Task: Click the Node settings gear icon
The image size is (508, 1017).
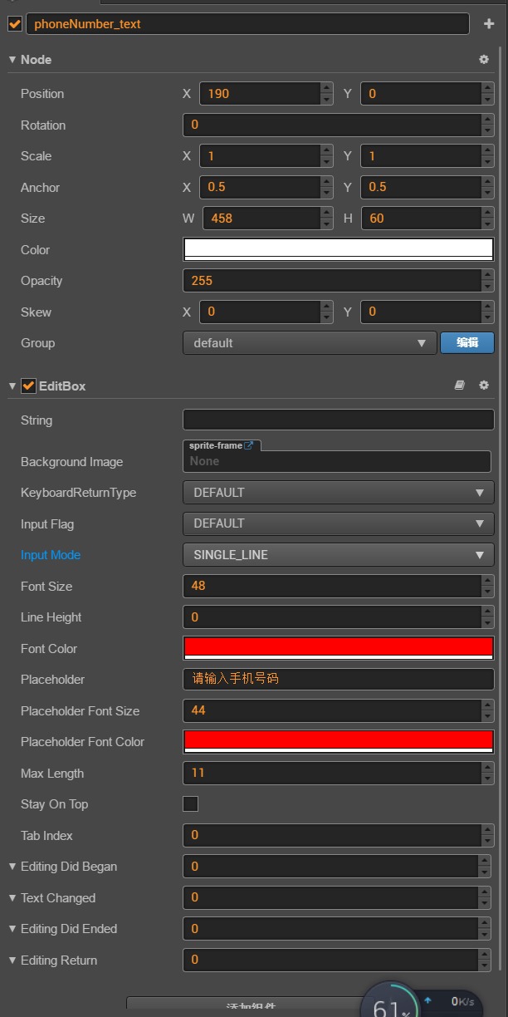Action: [x=484, y=60]
